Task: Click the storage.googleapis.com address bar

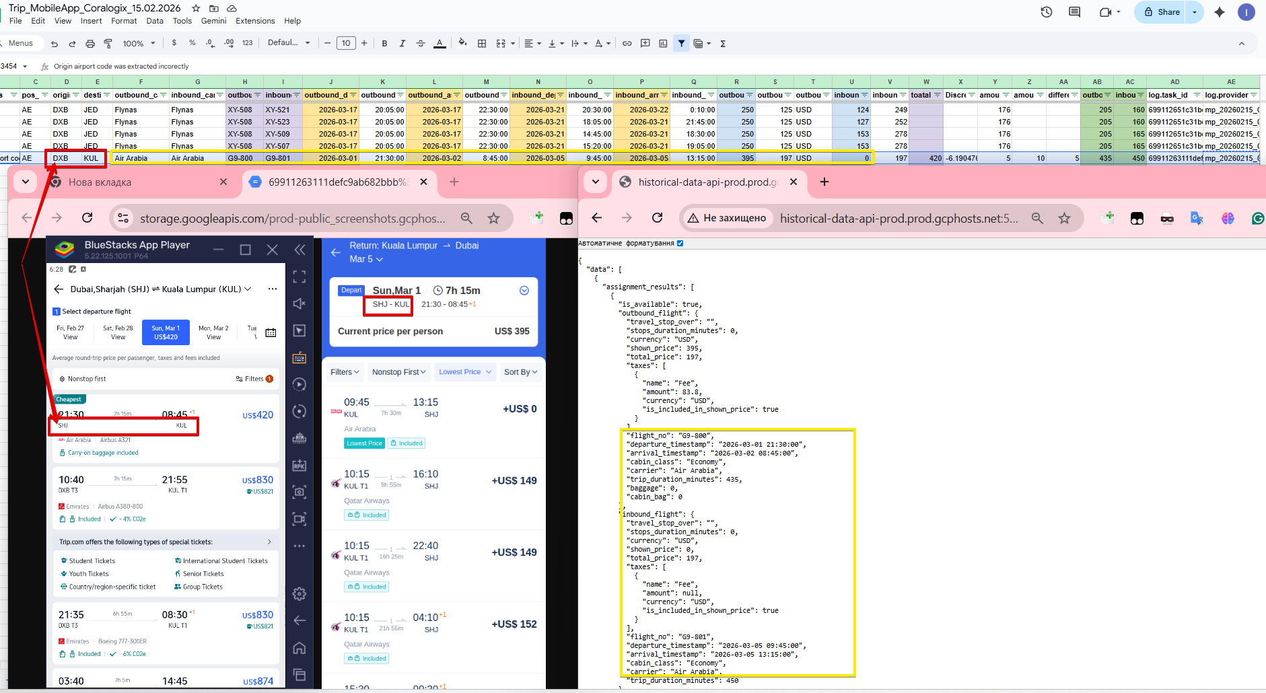Action: pos(293,218)
